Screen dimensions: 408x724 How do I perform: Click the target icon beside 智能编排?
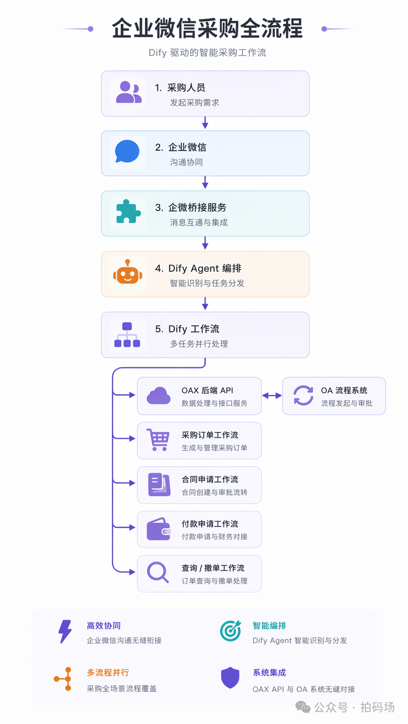230,630
